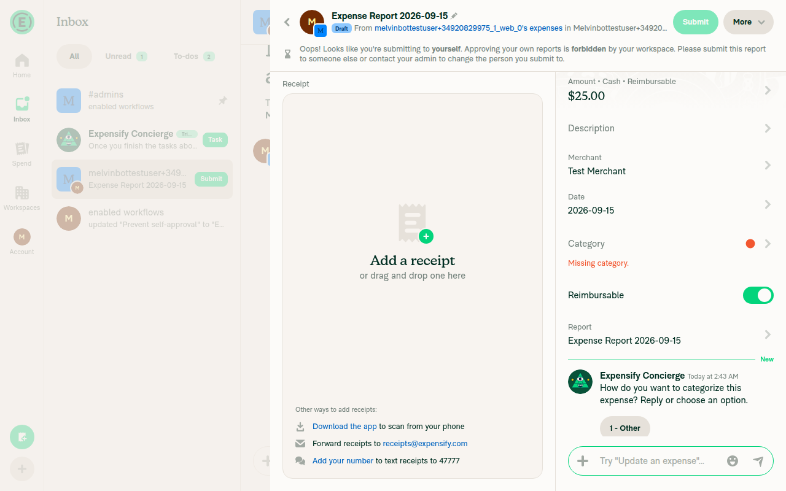Screen dimensions: 786x491
Task: Open Spend in the left sidebar
Action: click(x=22, y=154)
